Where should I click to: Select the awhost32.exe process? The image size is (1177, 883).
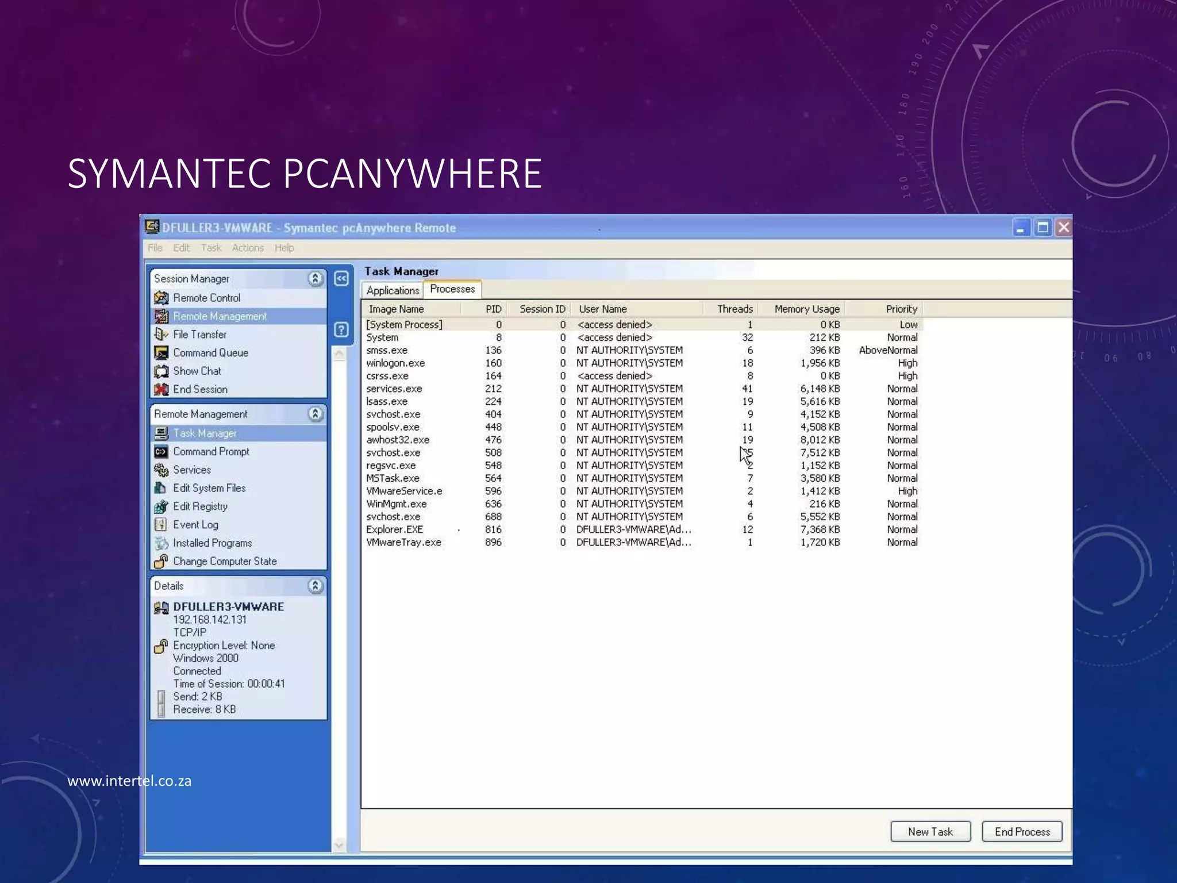(642, 440)
